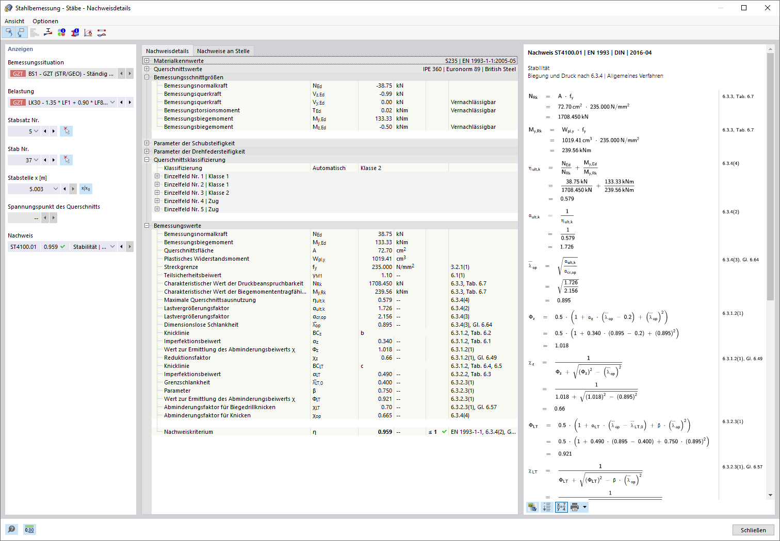The image size is (780, 541).
Task: Click the greyed bar-list toolbar icon
Action: [35, 32]
